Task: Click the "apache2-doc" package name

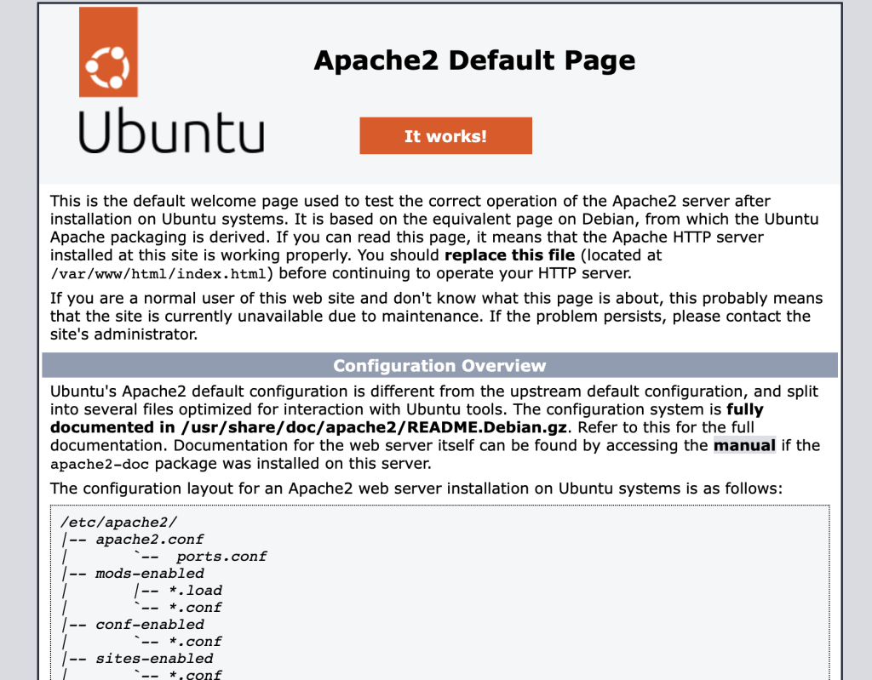Action: coord(92,465)
